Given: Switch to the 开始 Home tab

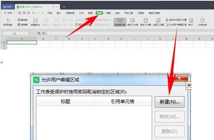Looking at the screenshot, I should (x=50, y=13).
